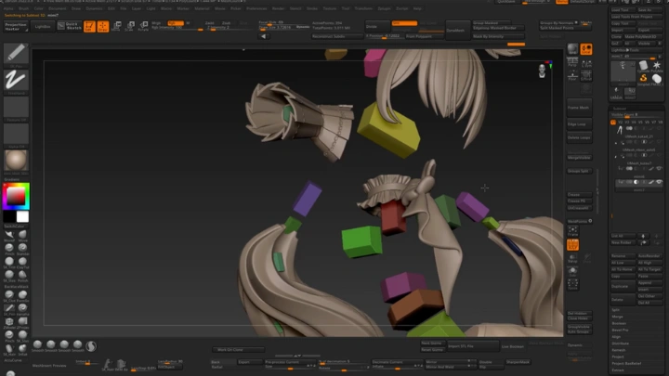Toggle eye visibility for UMesh_kusou7 subtool

pos(659,169)
